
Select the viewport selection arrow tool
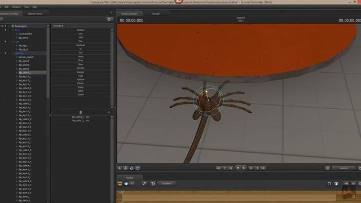pyautogui.click(x=120, y=168)
